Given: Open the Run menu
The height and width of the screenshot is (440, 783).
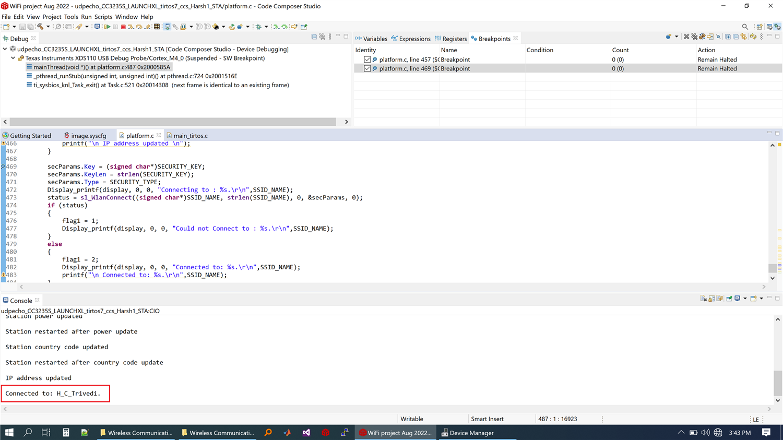Looking at the screenshot, I should click(86, 17).
